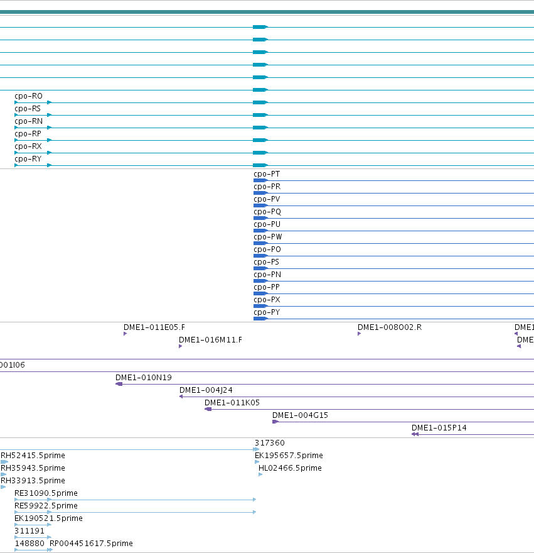Select the DME1-004G15 clone label

point(300,415)
